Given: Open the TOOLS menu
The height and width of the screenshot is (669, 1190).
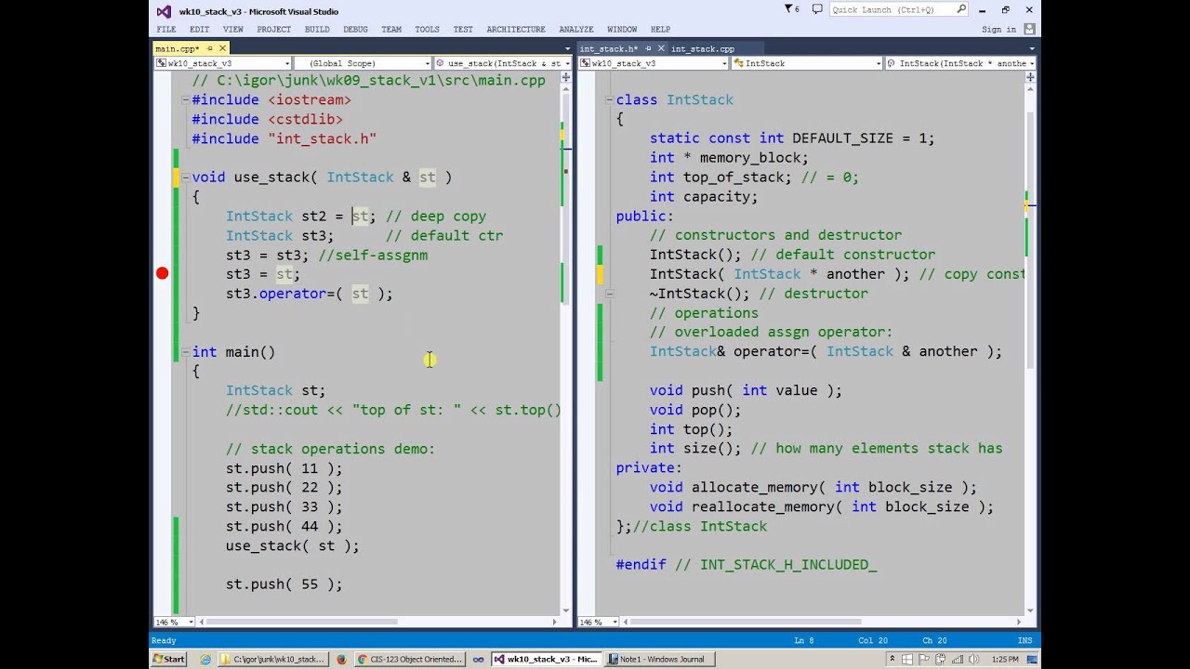Looking at the screenshot, I should [x=427, y=30].
